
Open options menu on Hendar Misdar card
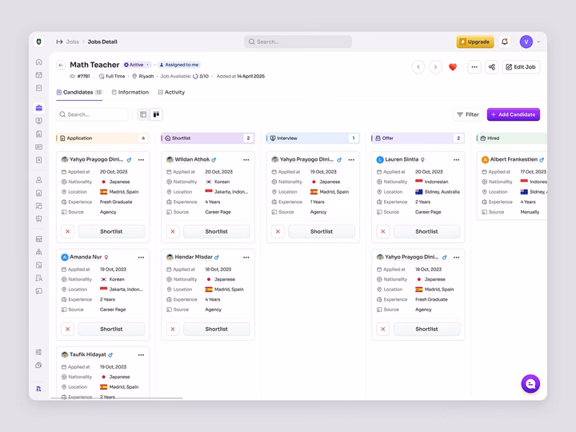pyautogui.click(x=246, y=258)
